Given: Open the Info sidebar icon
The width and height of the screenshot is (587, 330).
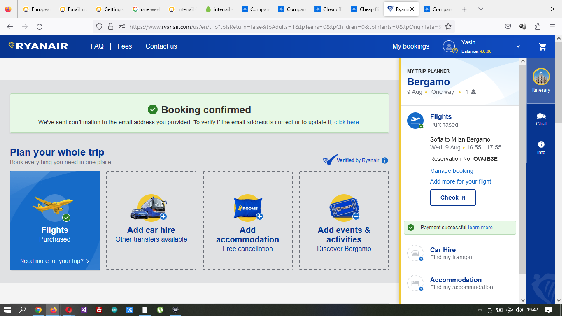Looking at the screenshot, I should 541,148.
